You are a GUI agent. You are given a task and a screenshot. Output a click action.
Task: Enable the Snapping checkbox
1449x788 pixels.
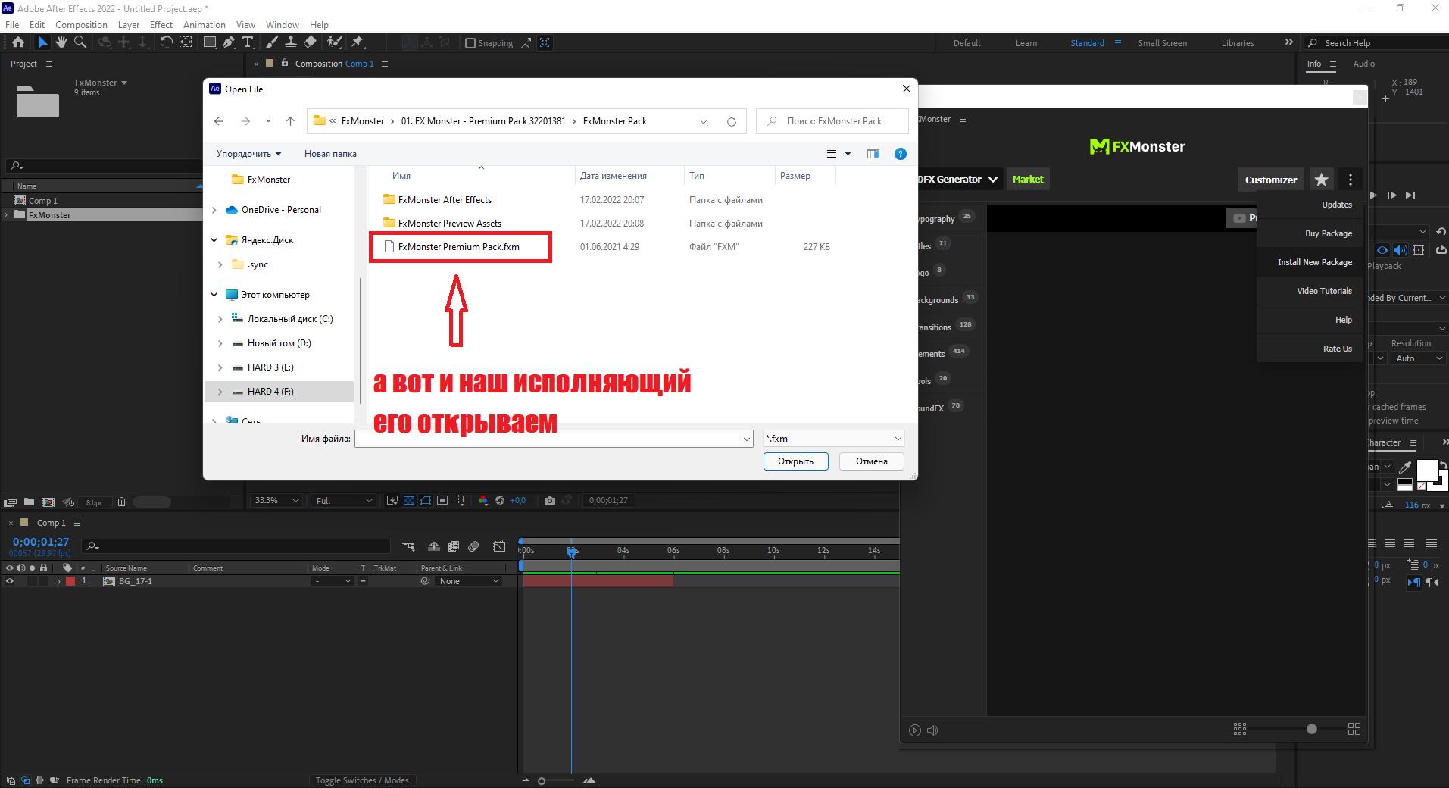pos(470,43)
